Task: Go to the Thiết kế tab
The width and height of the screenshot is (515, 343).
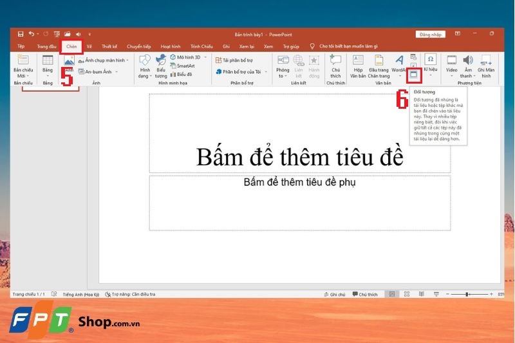Action: tap(109, 46)
